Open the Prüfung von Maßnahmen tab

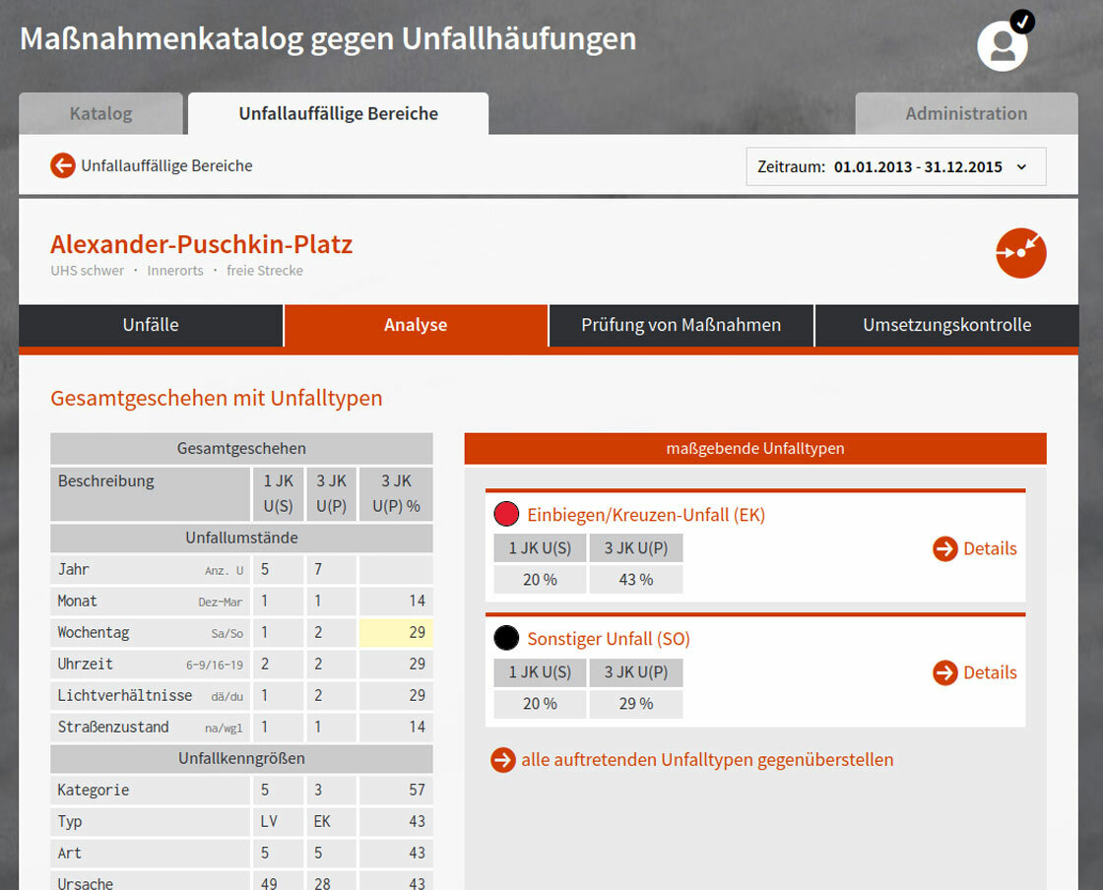tap(681, 325)
